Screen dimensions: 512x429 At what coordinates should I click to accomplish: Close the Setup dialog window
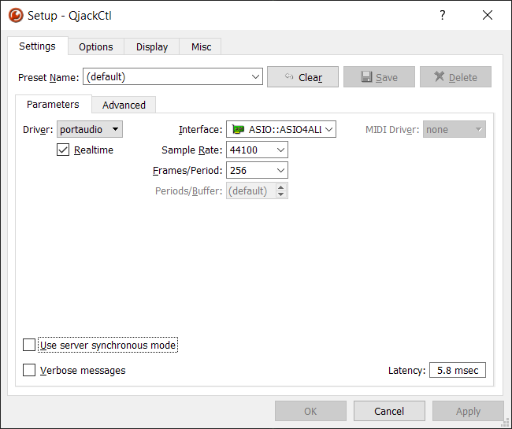488,15
